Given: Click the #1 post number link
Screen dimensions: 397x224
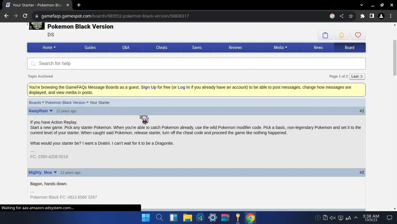Looking at the screenshot, I should (x=362, y=111).
